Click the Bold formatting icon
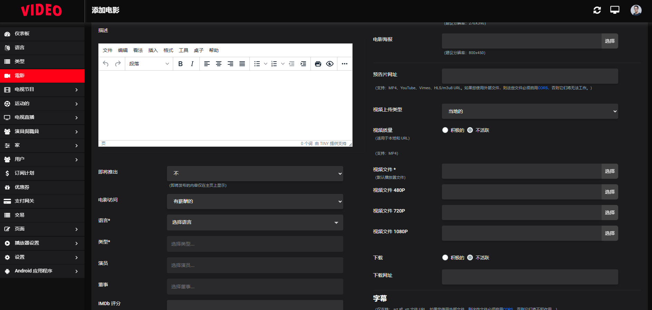This screenshot has width=652, height=310. [180, 64]
